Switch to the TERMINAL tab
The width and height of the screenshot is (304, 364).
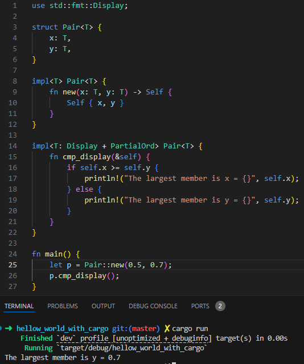[19, 306]
